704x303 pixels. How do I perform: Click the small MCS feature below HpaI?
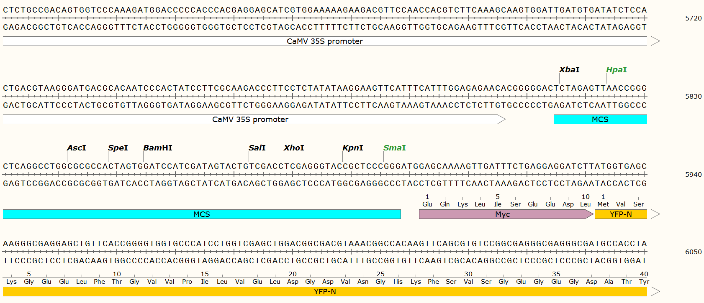(600, 120)
